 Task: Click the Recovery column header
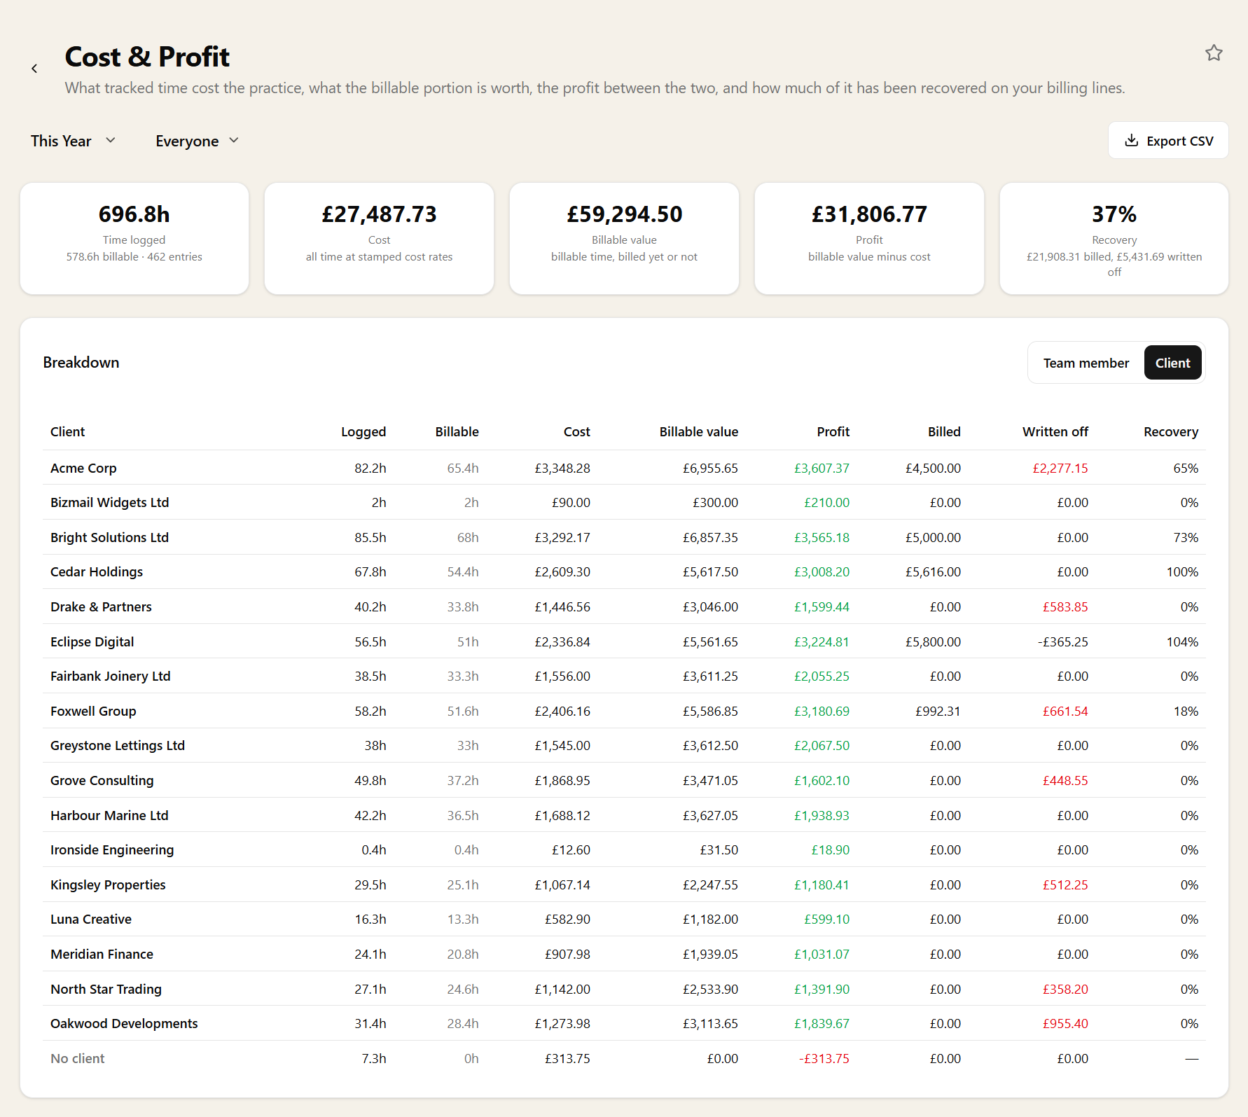point(1171,432)
